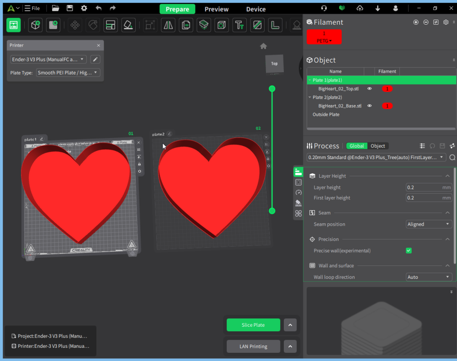Switch to the Preview tab
This screenshot has width=457, height=361.
pyautogui.click(x=217, y=9)
